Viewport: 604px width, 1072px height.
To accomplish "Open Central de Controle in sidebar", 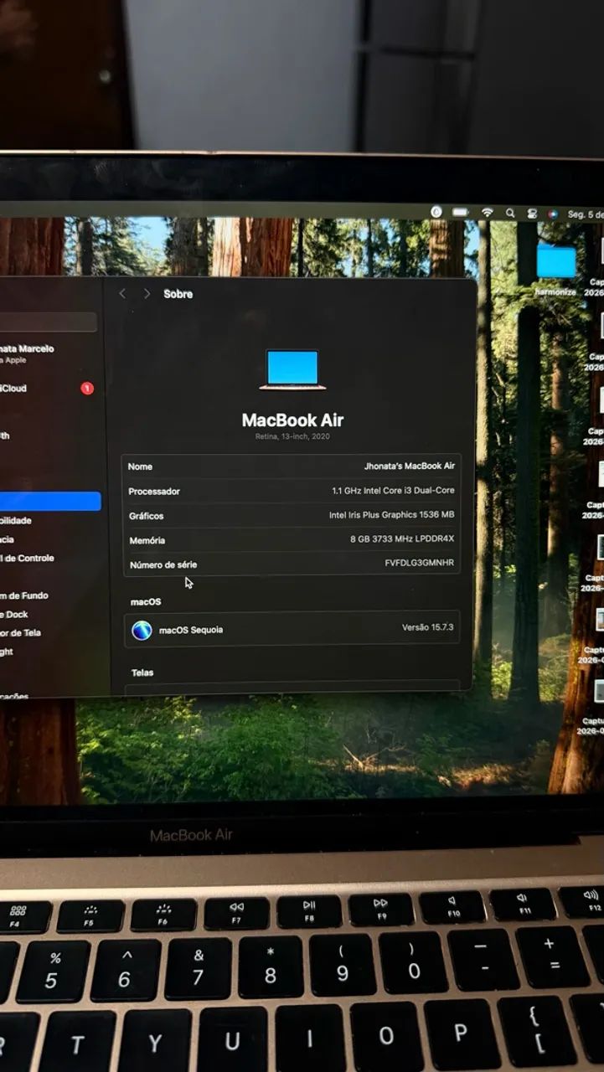I will 27,558.
